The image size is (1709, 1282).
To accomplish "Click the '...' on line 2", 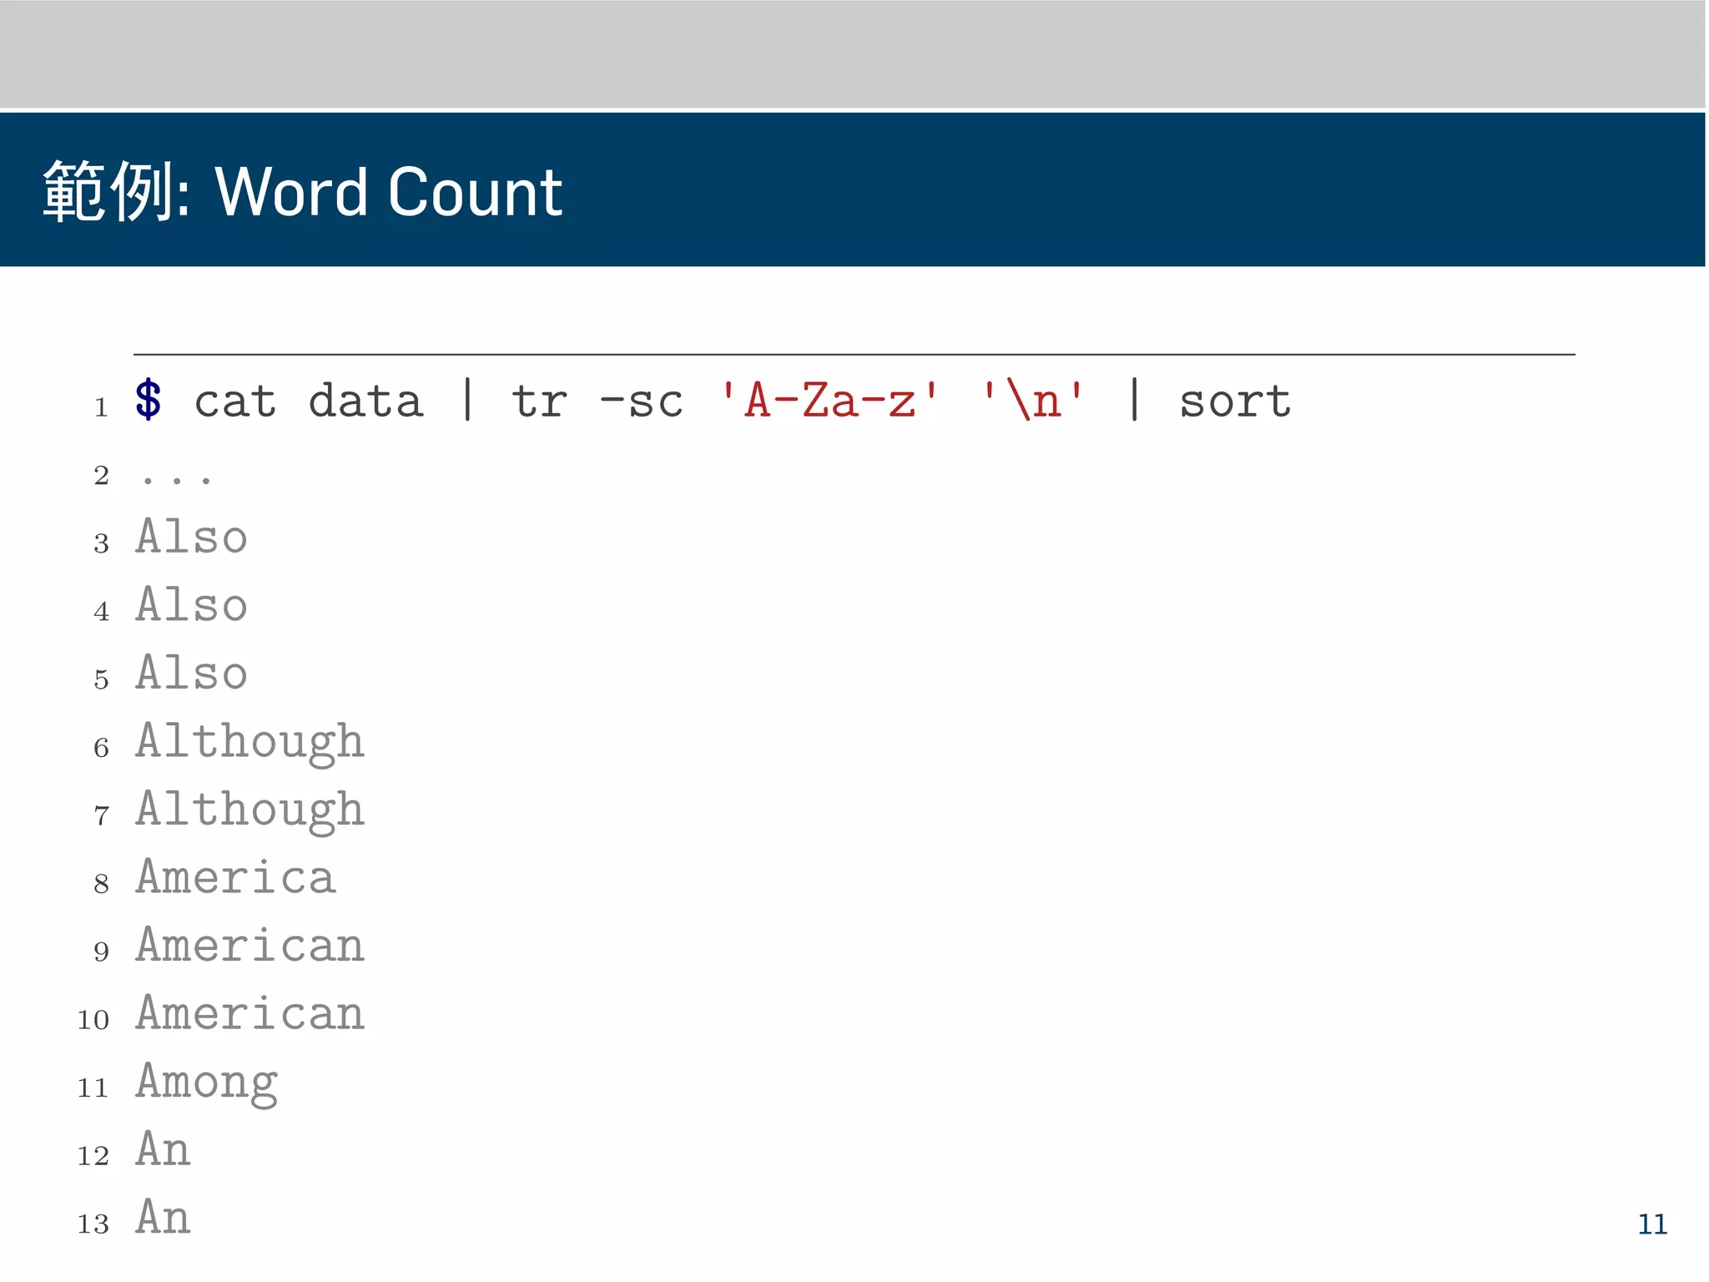I will pos(177,480).
